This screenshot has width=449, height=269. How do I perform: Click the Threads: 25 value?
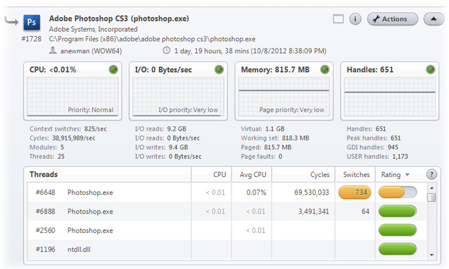pyautogui.click(x=61, y=156)
